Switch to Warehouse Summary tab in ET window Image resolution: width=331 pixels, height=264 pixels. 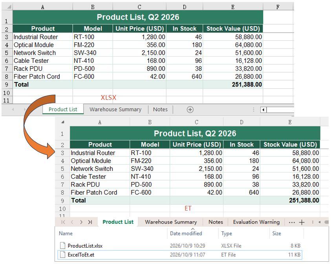pyautogui.click(x=171, y=222)
